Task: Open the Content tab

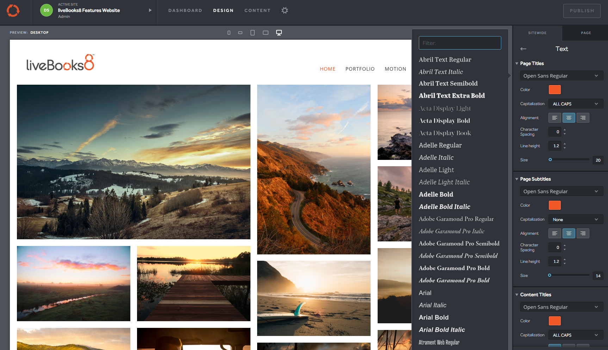Action: coord(258,11)
